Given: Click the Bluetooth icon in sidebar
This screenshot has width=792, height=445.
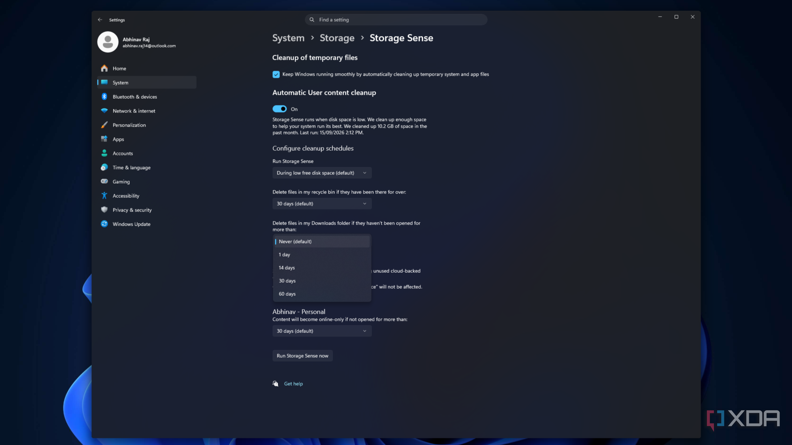Looking at the screenshot, I should pos(104,97).
